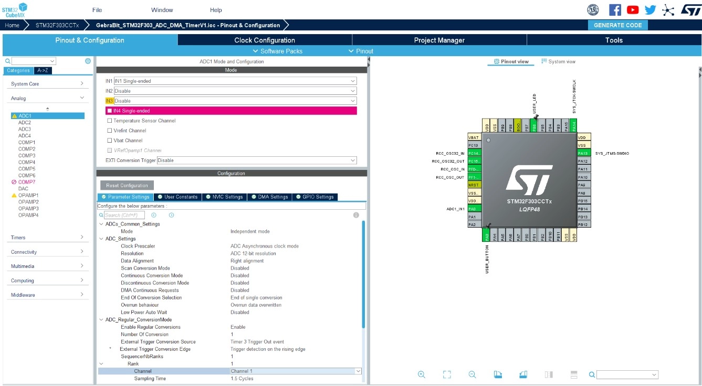The width and height of the screenshot is (702, 386).
Task: Click the pin search magnifier icon
Action: pos(592,374)
